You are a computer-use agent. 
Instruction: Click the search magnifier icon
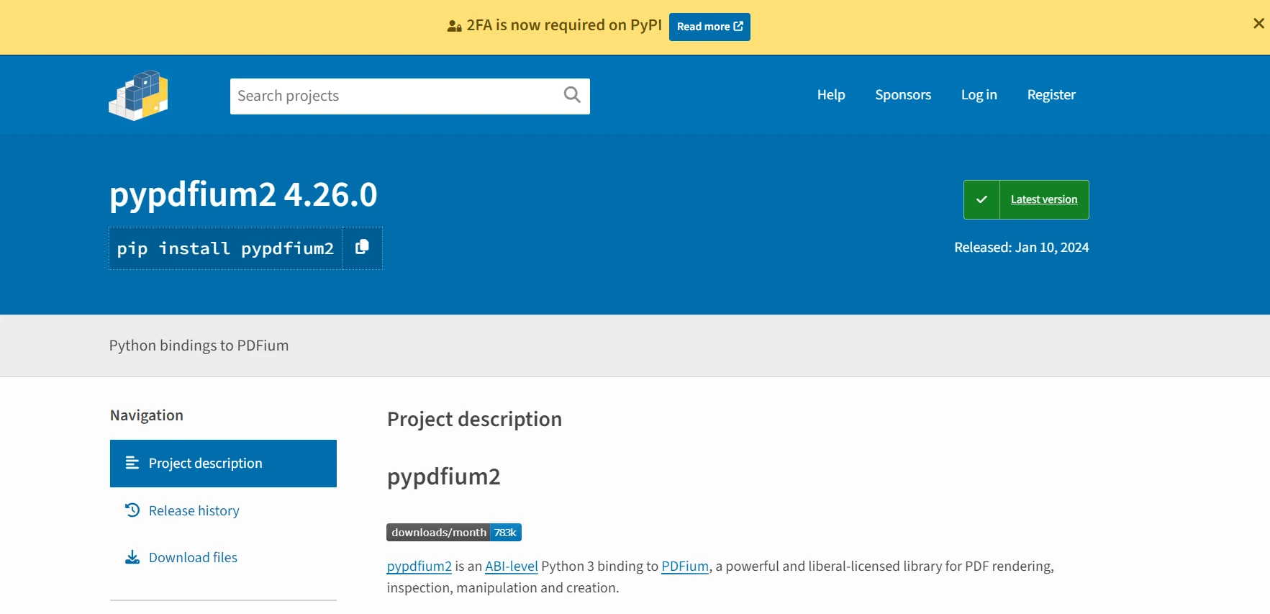[572, 95]
